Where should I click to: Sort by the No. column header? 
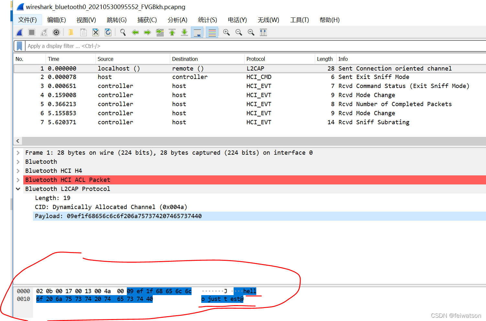tap(29, 59)
